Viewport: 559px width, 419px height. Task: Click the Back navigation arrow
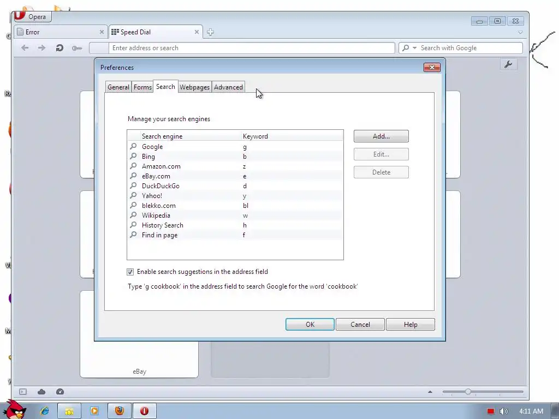25,48
